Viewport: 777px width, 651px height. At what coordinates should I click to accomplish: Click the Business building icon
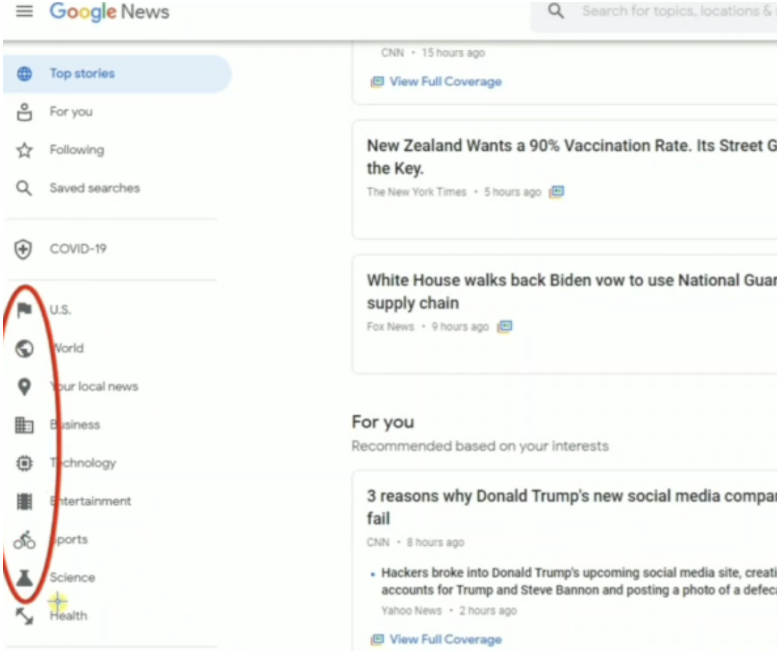click(x=24, y=425)
